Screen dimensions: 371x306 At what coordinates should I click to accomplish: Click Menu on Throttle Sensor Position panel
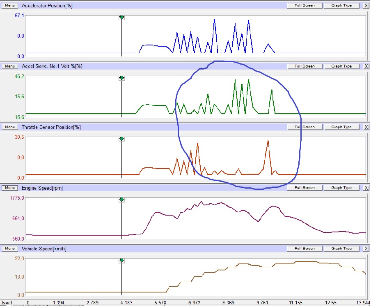point(10,127)
